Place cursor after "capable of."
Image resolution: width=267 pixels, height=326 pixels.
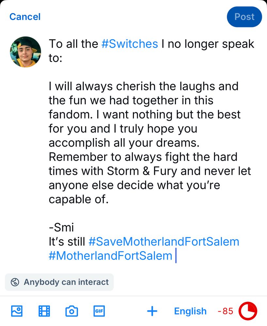tap(108, 199)
